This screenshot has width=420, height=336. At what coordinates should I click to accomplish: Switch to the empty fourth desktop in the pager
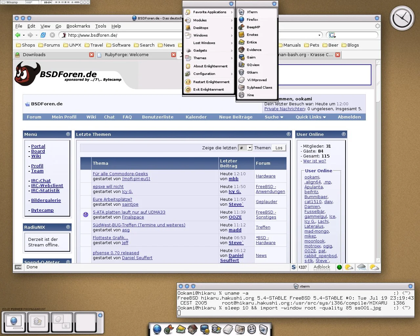tap(85, 322)
